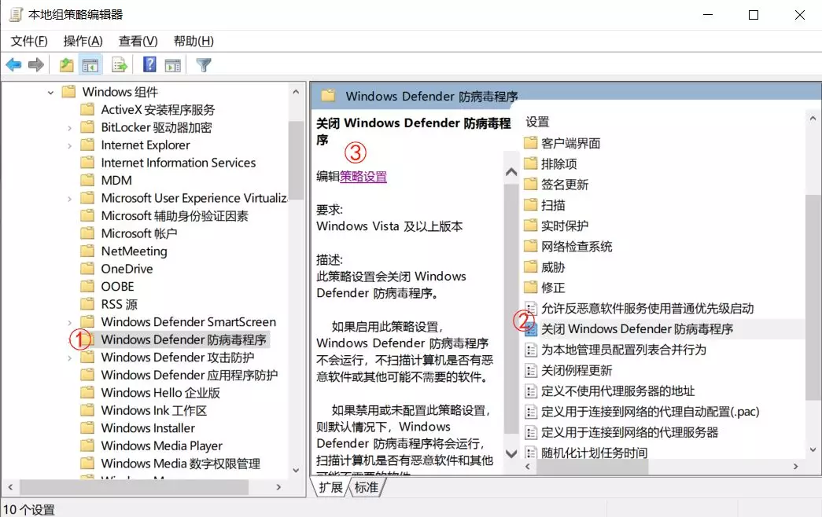Screen dimensions: 822x517
Task: Select 定义用于连接到网络的代理自动配置(.pac) policy
Action: pos(650,412)
